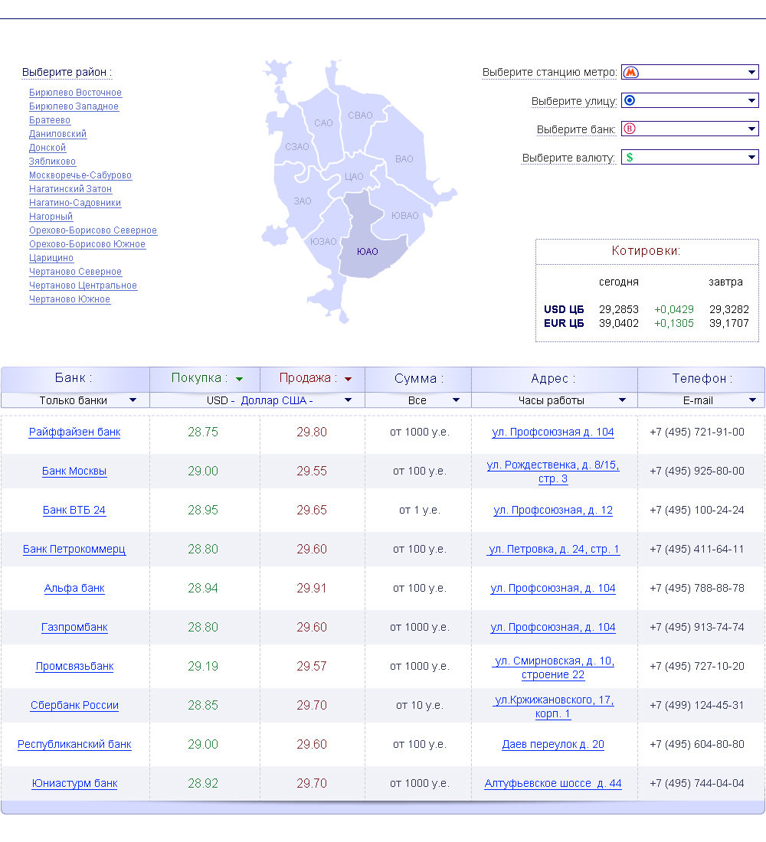Expand the Часы работы dropdown
The height and width of the screenshot is (842, 766).
(623, 400)
